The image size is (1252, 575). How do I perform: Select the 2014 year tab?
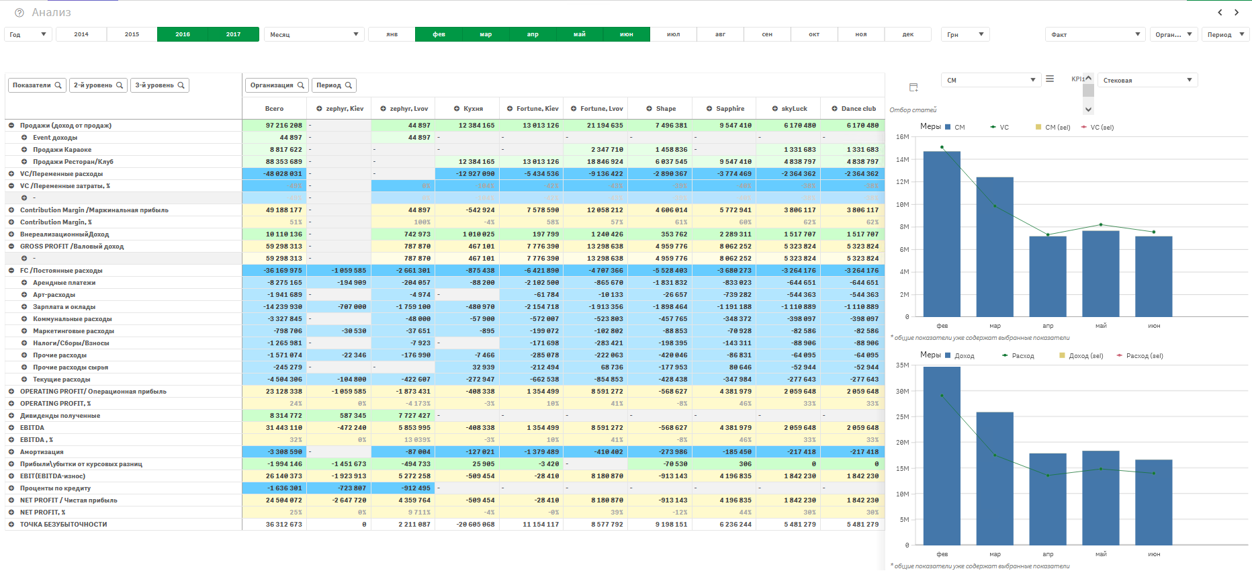[x=81, y=34]
